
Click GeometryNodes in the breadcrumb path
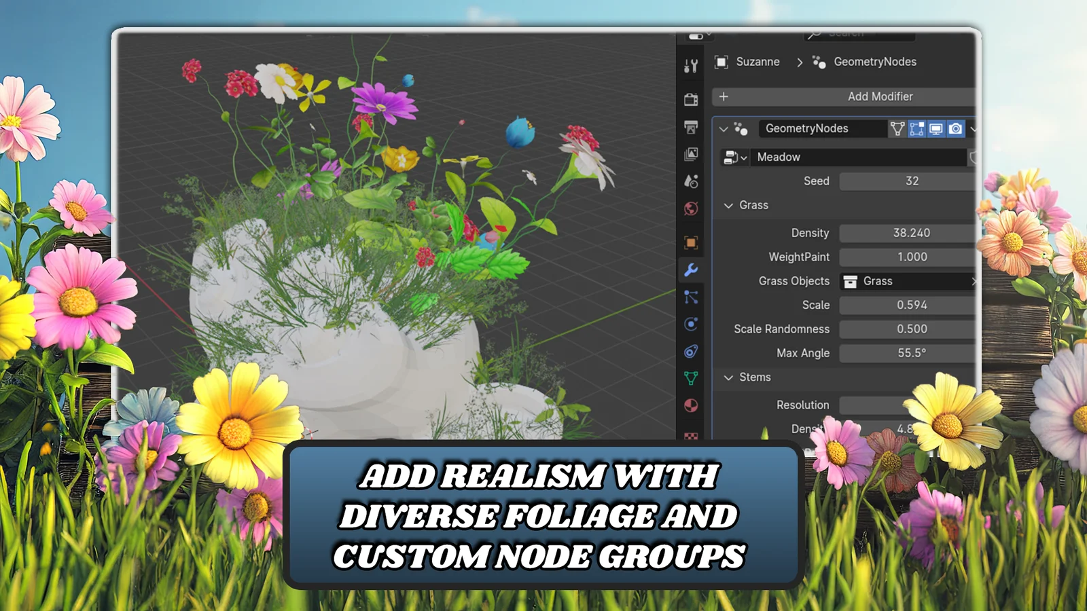pyautogui.click(x=876, y=62)
